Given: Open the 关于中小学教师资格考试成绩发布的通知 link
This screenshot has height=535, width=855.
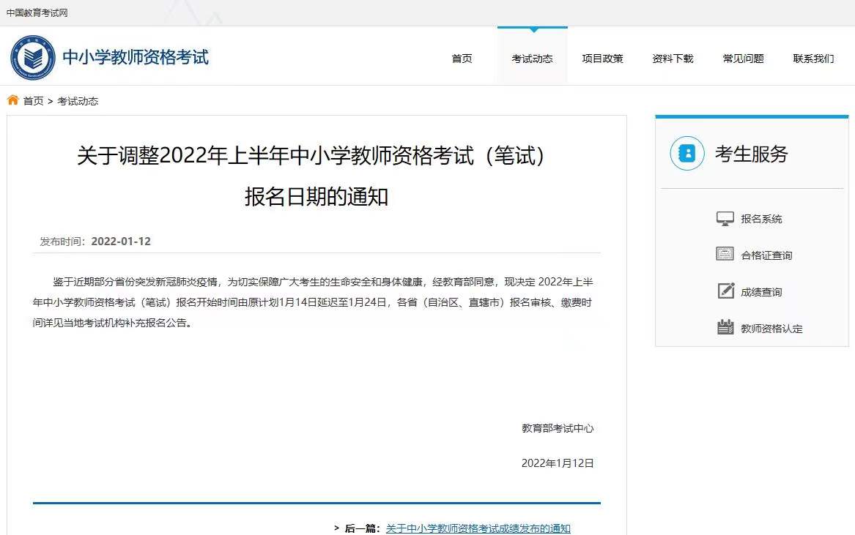Looking at the screenshot, I should point(477,528).
